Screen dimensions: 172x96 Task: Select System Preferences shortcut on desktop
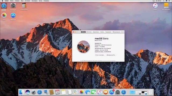coord(13,5)
